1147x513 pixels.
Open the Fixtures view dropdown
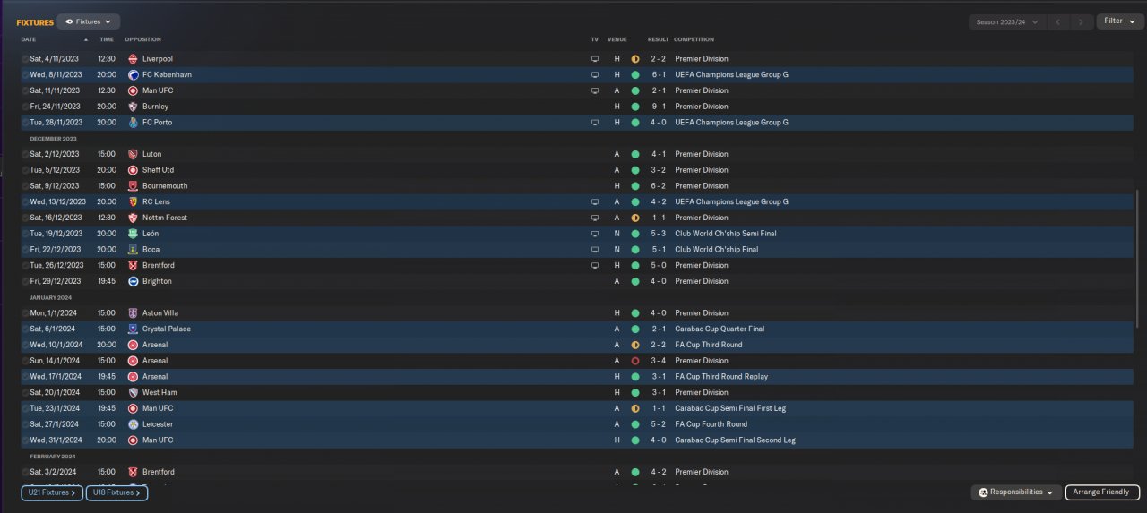[x=89, y=21]
